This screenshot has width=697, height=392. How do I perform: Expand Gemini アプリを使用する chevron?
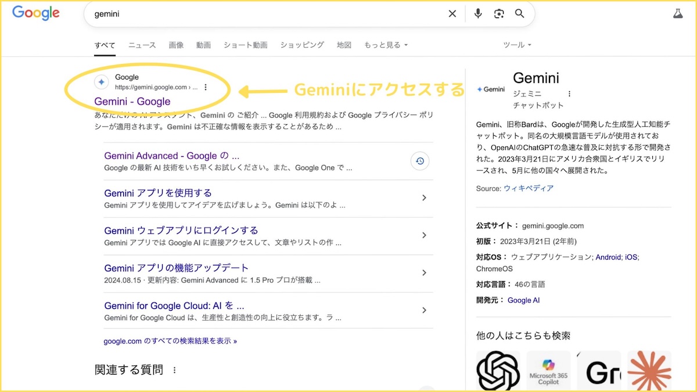(x=424, y=198)
